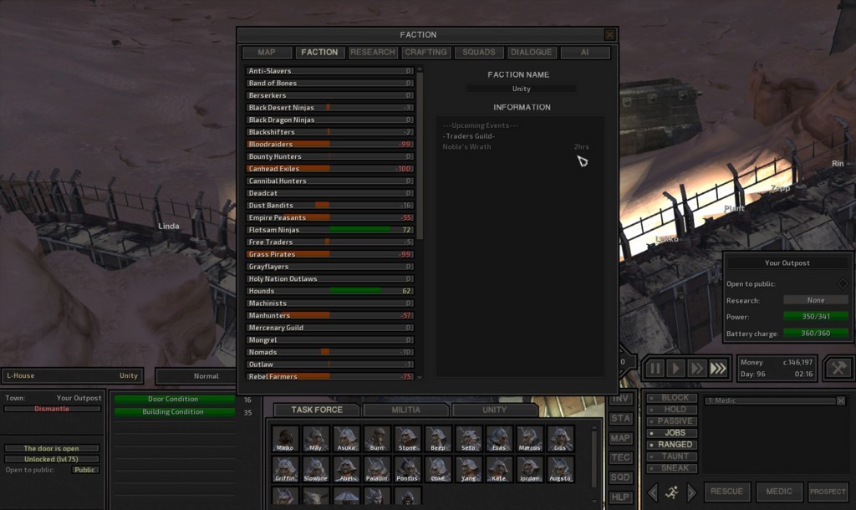Set game speed to normal play
Viewport: 856px width, 510px height.
tap(675, 369)
